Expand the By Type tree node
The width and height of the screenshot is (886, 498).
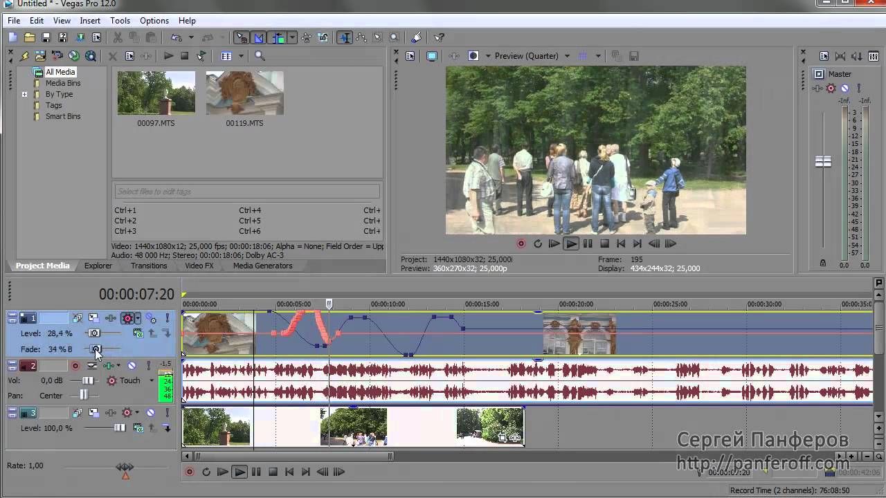(24, 94)
